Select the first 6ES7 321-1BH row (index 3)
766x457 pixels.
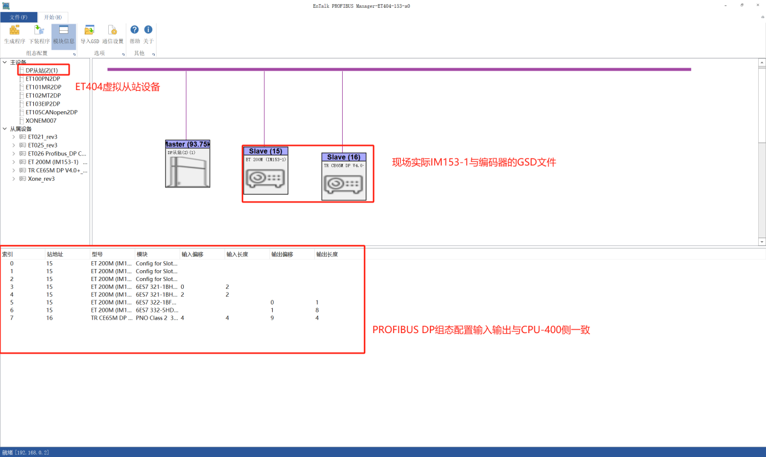coord(180,287)
